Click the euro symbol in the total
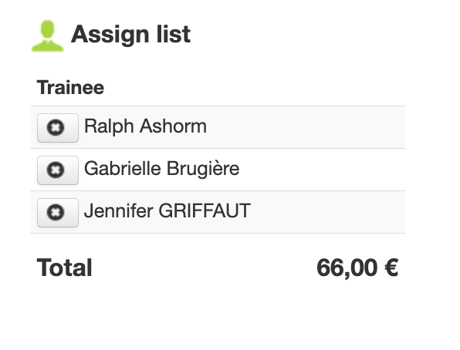 [391, 268]
